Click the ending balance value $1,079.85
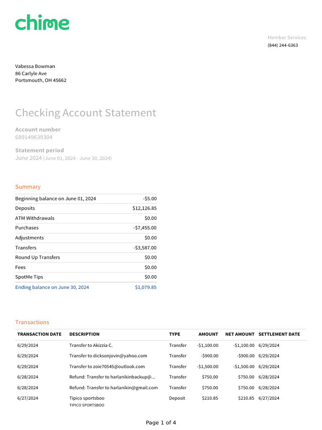This screenshot has width=322, height=430. pyautogui.click(x=145, y=288)
